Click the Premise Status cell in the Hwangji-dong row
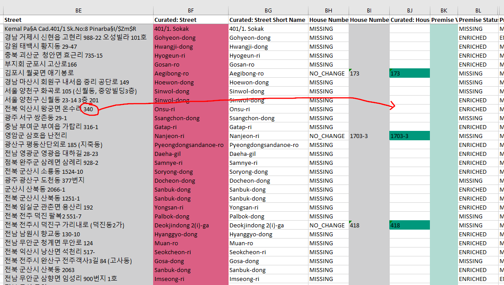This screenshot has height=285, width=504. pos(478,46)
